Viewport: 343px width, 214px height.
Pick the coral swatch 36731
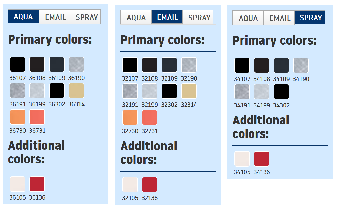point(37,117)
